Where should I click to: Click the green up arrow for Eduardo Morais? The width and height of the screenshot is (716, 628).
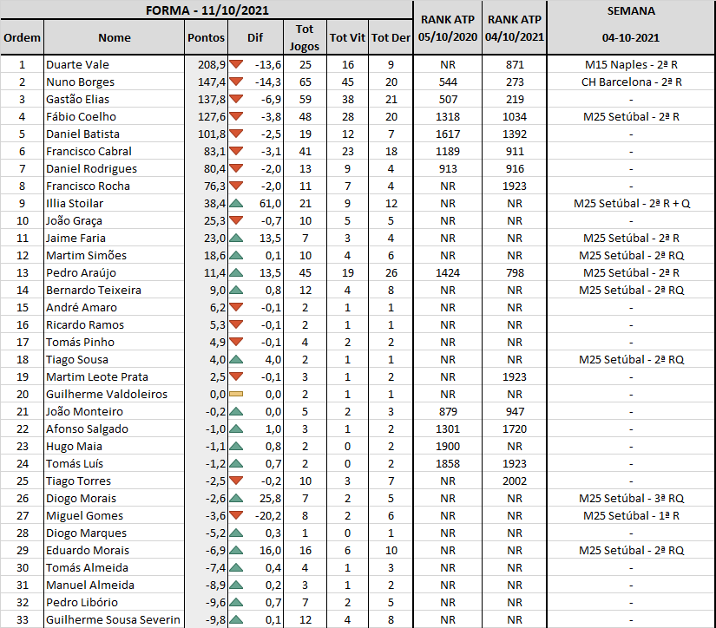coord(236,550)
